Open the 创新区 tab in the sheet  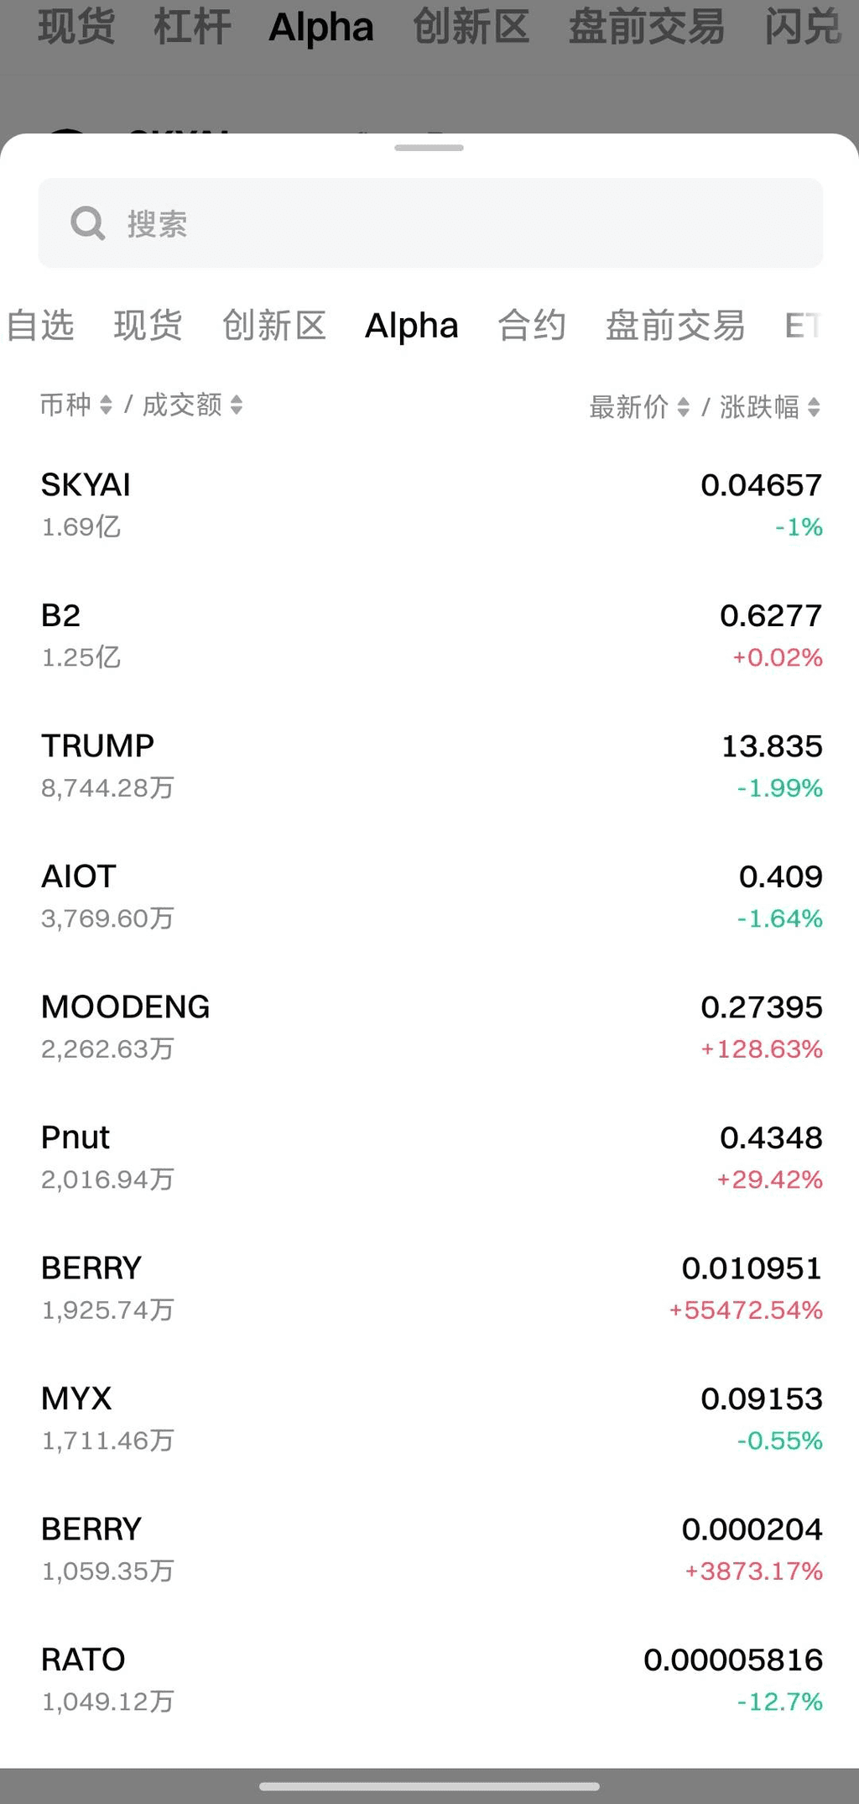pyautogui.click(x=273, y=326)
